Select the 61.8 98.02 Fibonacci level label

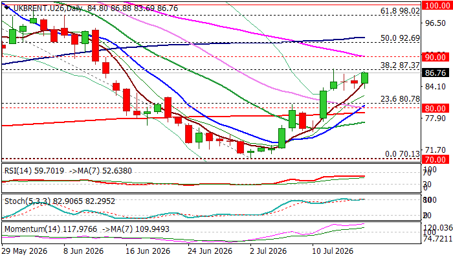[x=400, y=11]
